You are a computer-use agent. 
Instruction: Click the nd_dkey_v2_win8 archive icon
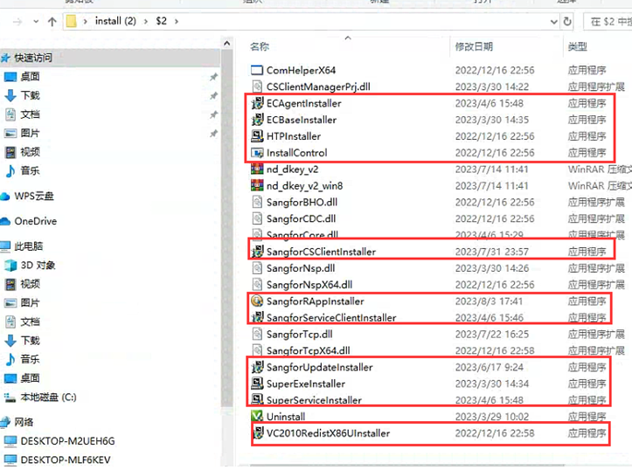(257, 186)
